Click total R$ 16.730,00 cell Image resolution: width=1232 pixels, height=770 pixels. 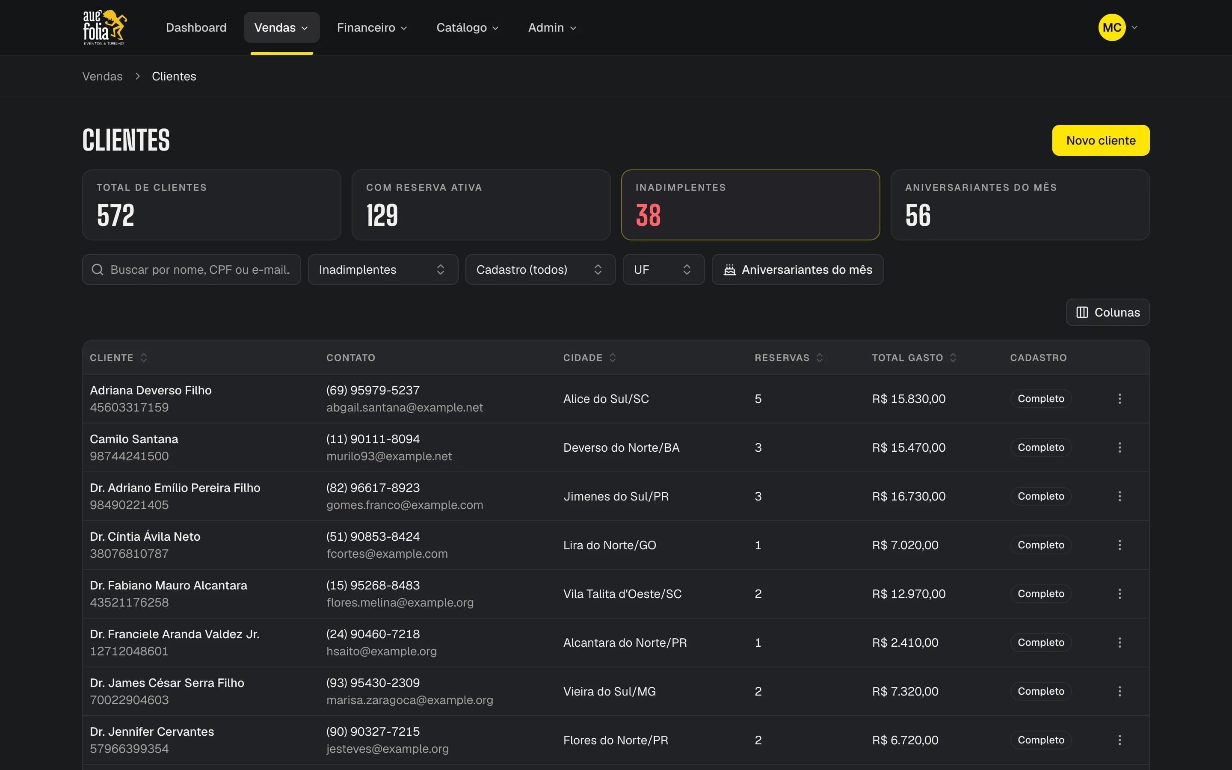click(909, 496)
